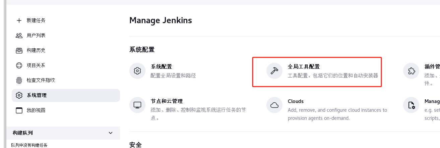440x148 pixels.
Task: Collapse the 构建队列 panel chevron
Action: tap(111, 133)
